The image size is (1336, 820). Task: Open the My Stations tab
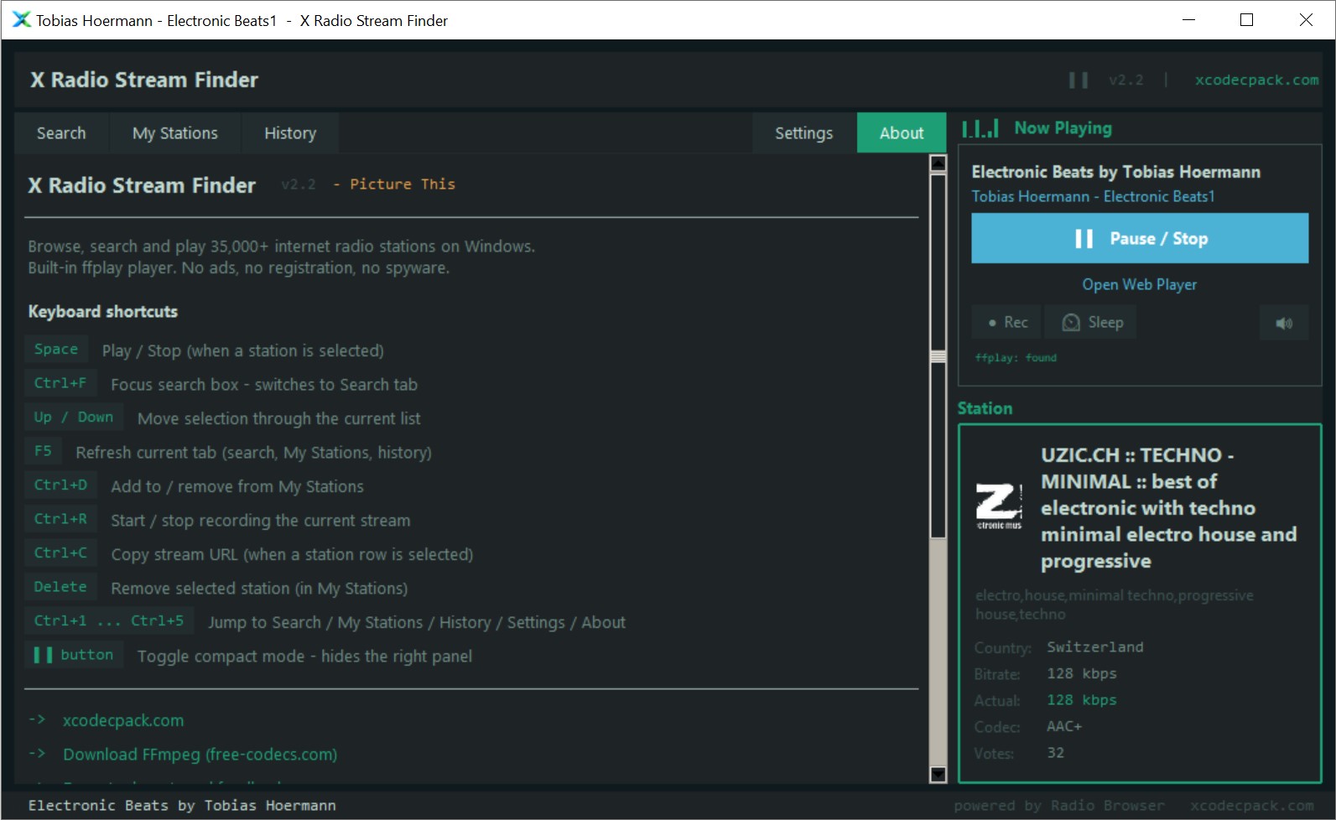coord(175,133)
